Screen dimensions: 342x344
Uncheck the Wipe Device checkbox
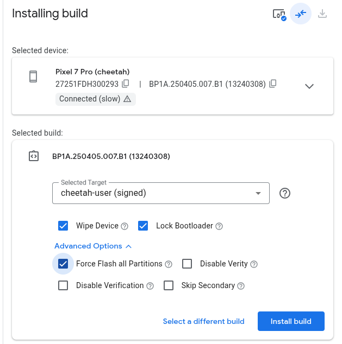[63, 226]
